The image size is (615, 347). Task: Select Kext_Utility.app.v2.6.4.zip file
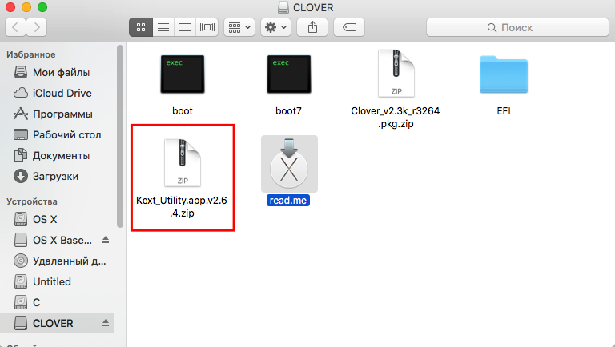coord(182,178)
